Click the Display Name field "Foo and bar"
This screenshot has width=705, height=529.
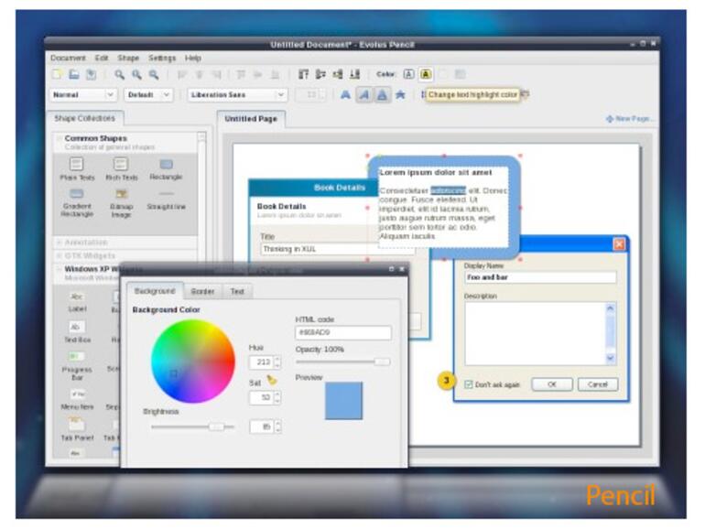point(540,277)
